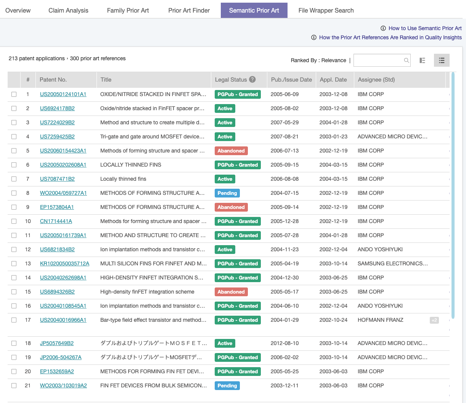Click assignee 'ANDO YOSHIYUKI' in row 12
466x403 pixels.
tap(380, 249)
